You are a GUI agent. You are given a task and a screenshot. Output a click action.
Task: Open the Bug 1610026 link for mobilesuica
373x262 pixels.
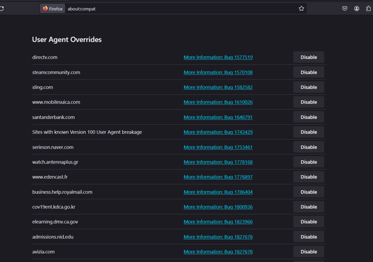(218, 102)
